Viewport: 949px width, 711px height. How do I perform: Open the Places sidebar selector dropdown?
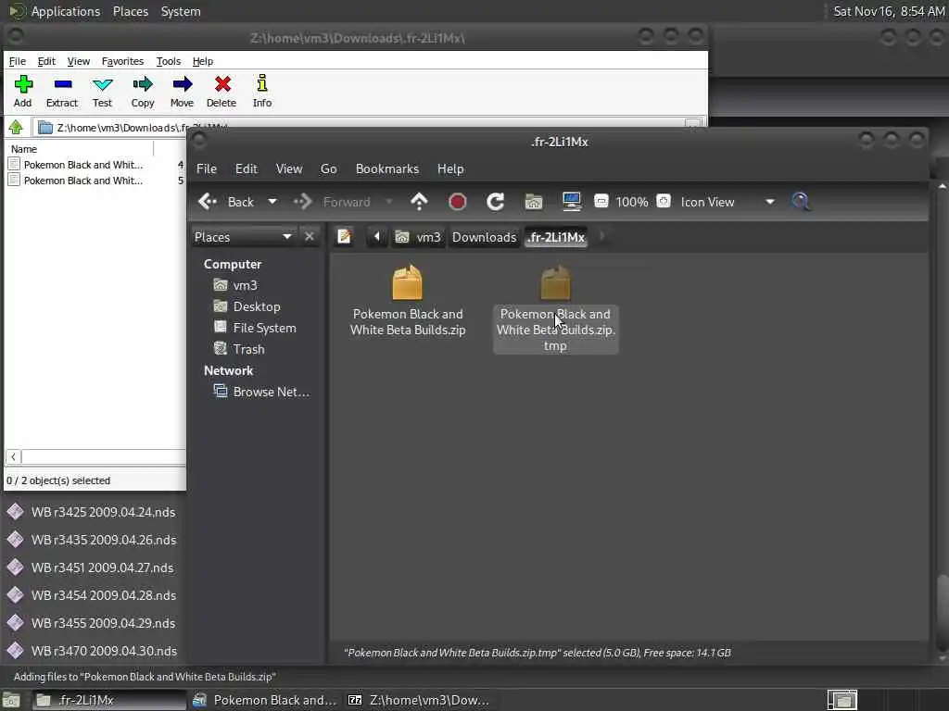[x=244, y=237]
